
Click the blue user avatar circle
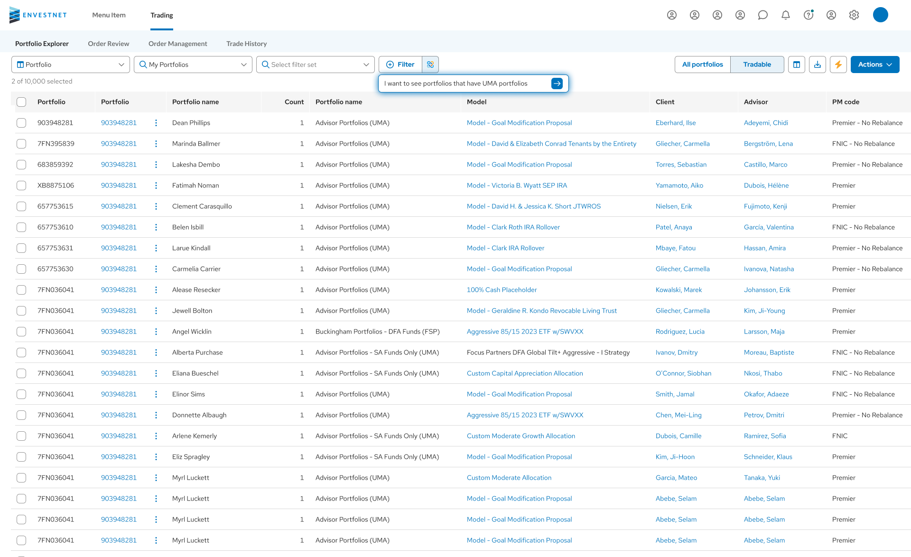pyautogui.click(x=881, y=15)
